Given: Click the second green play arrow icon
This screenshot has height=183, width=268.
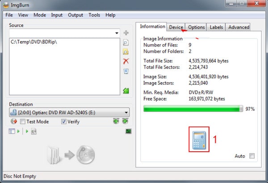Looking at the screenshot, I should pyautogui.click(x=27, y=131).
